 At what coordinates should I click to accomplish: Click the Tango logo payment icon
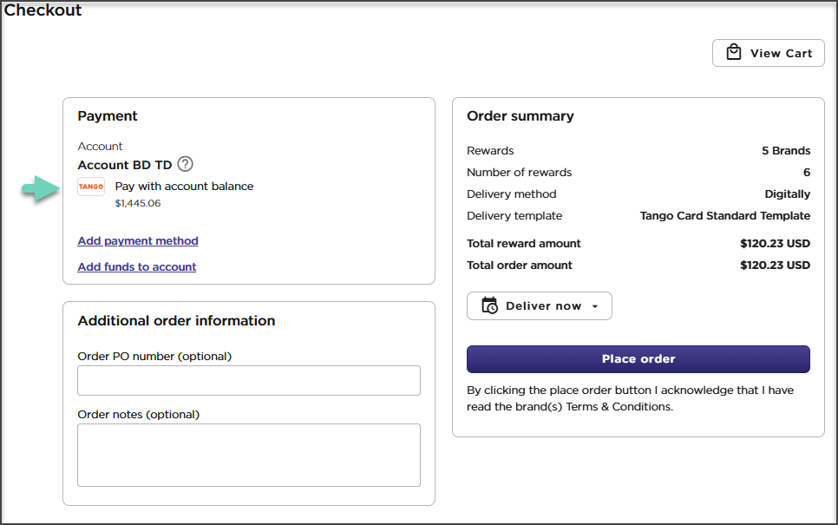click(91, 187)
